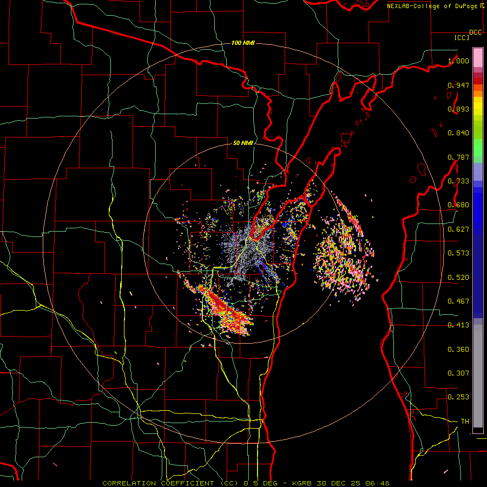Image resolution: width=487 pixels, height=487 pixels.
Task: Click the 0.307 value on the color scale
Action: (458, 373)
